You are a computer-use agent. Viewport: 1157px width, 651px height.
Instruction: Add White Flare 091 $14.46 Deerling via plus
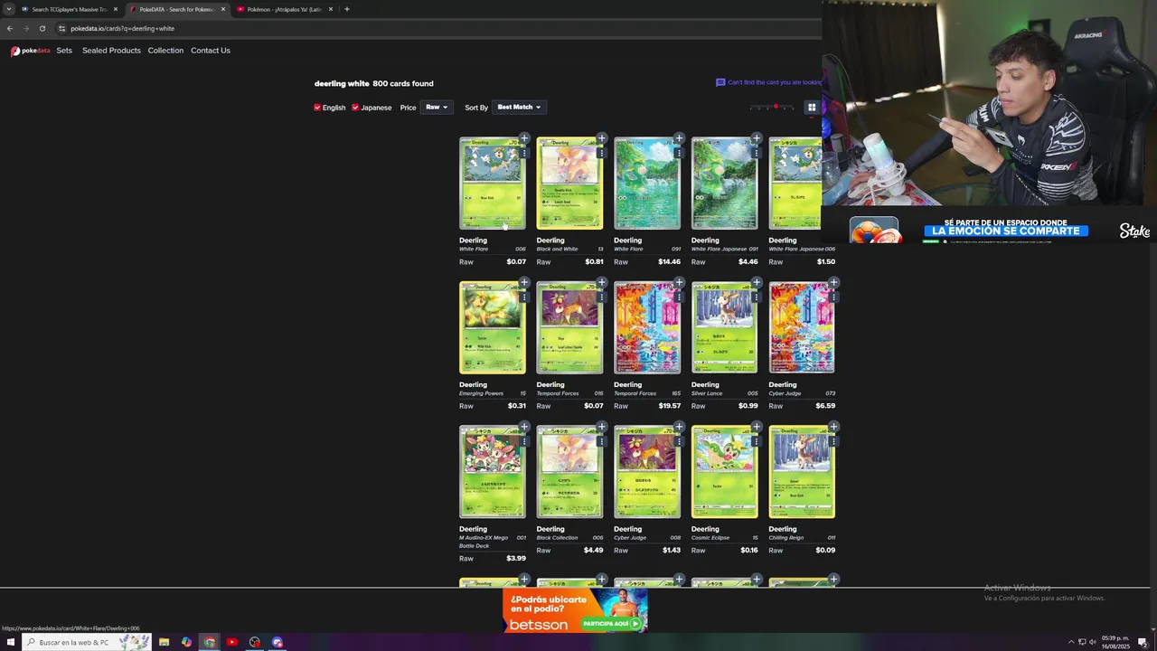[x=679, y=138]
